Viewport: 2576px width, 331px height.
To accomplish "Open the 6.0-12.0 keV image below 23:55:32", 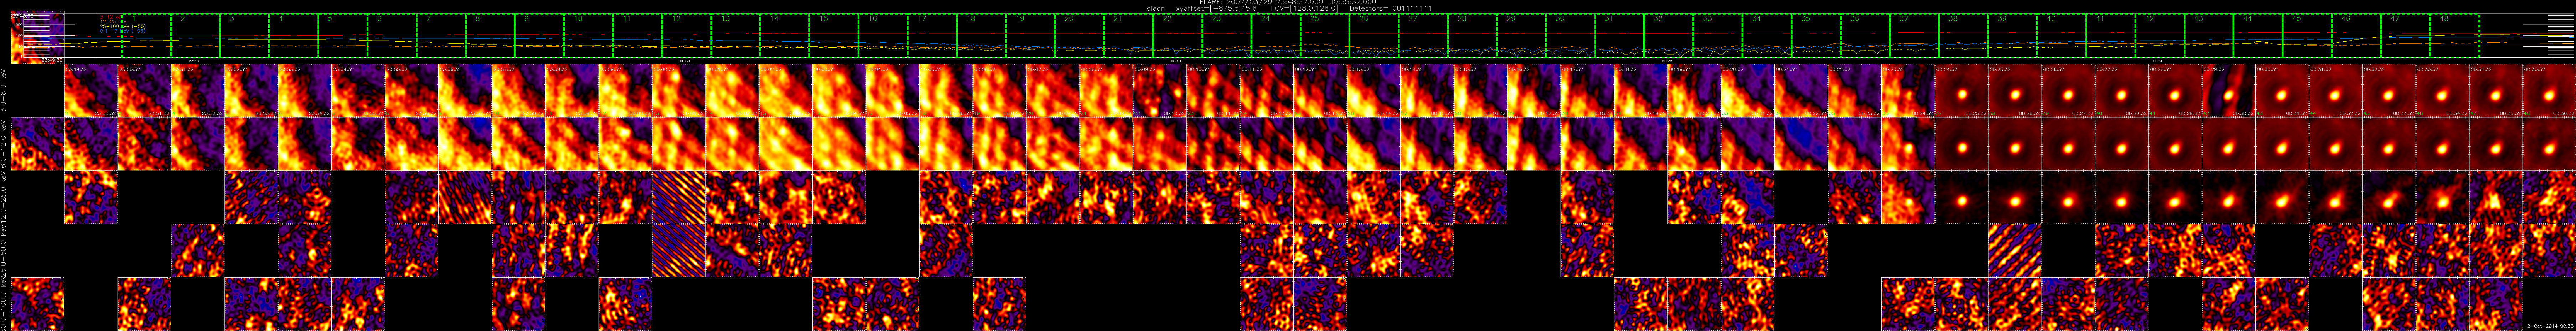I will (x=411, y=145).
